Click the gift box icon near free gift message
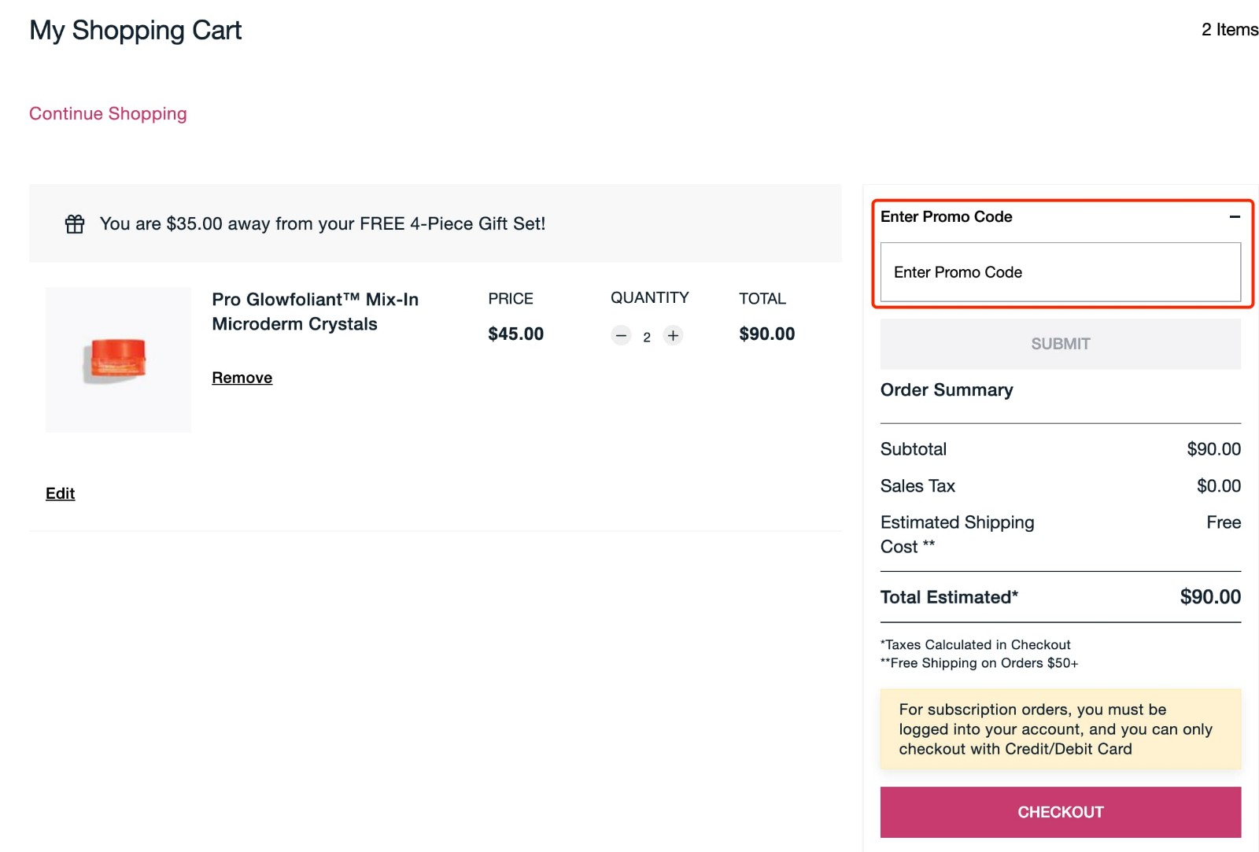The width and height of the screenshot is (1259, 852). click(x=74, y=223)
